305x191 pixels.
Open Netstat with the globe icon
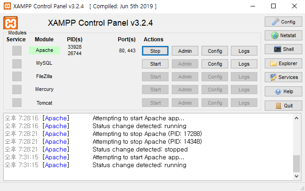tap(283, 35)
